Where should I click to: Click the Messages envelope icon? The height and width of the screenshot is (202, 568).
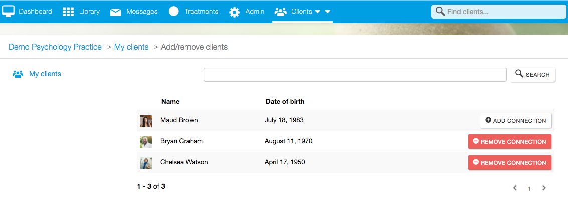click(116, 12)
